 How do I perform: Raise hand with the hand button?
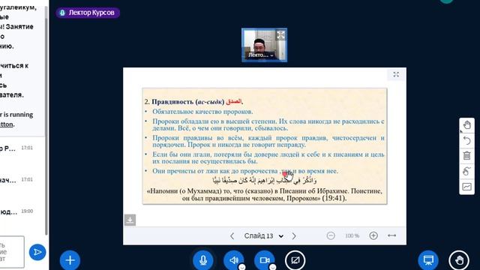click(459, 260)
